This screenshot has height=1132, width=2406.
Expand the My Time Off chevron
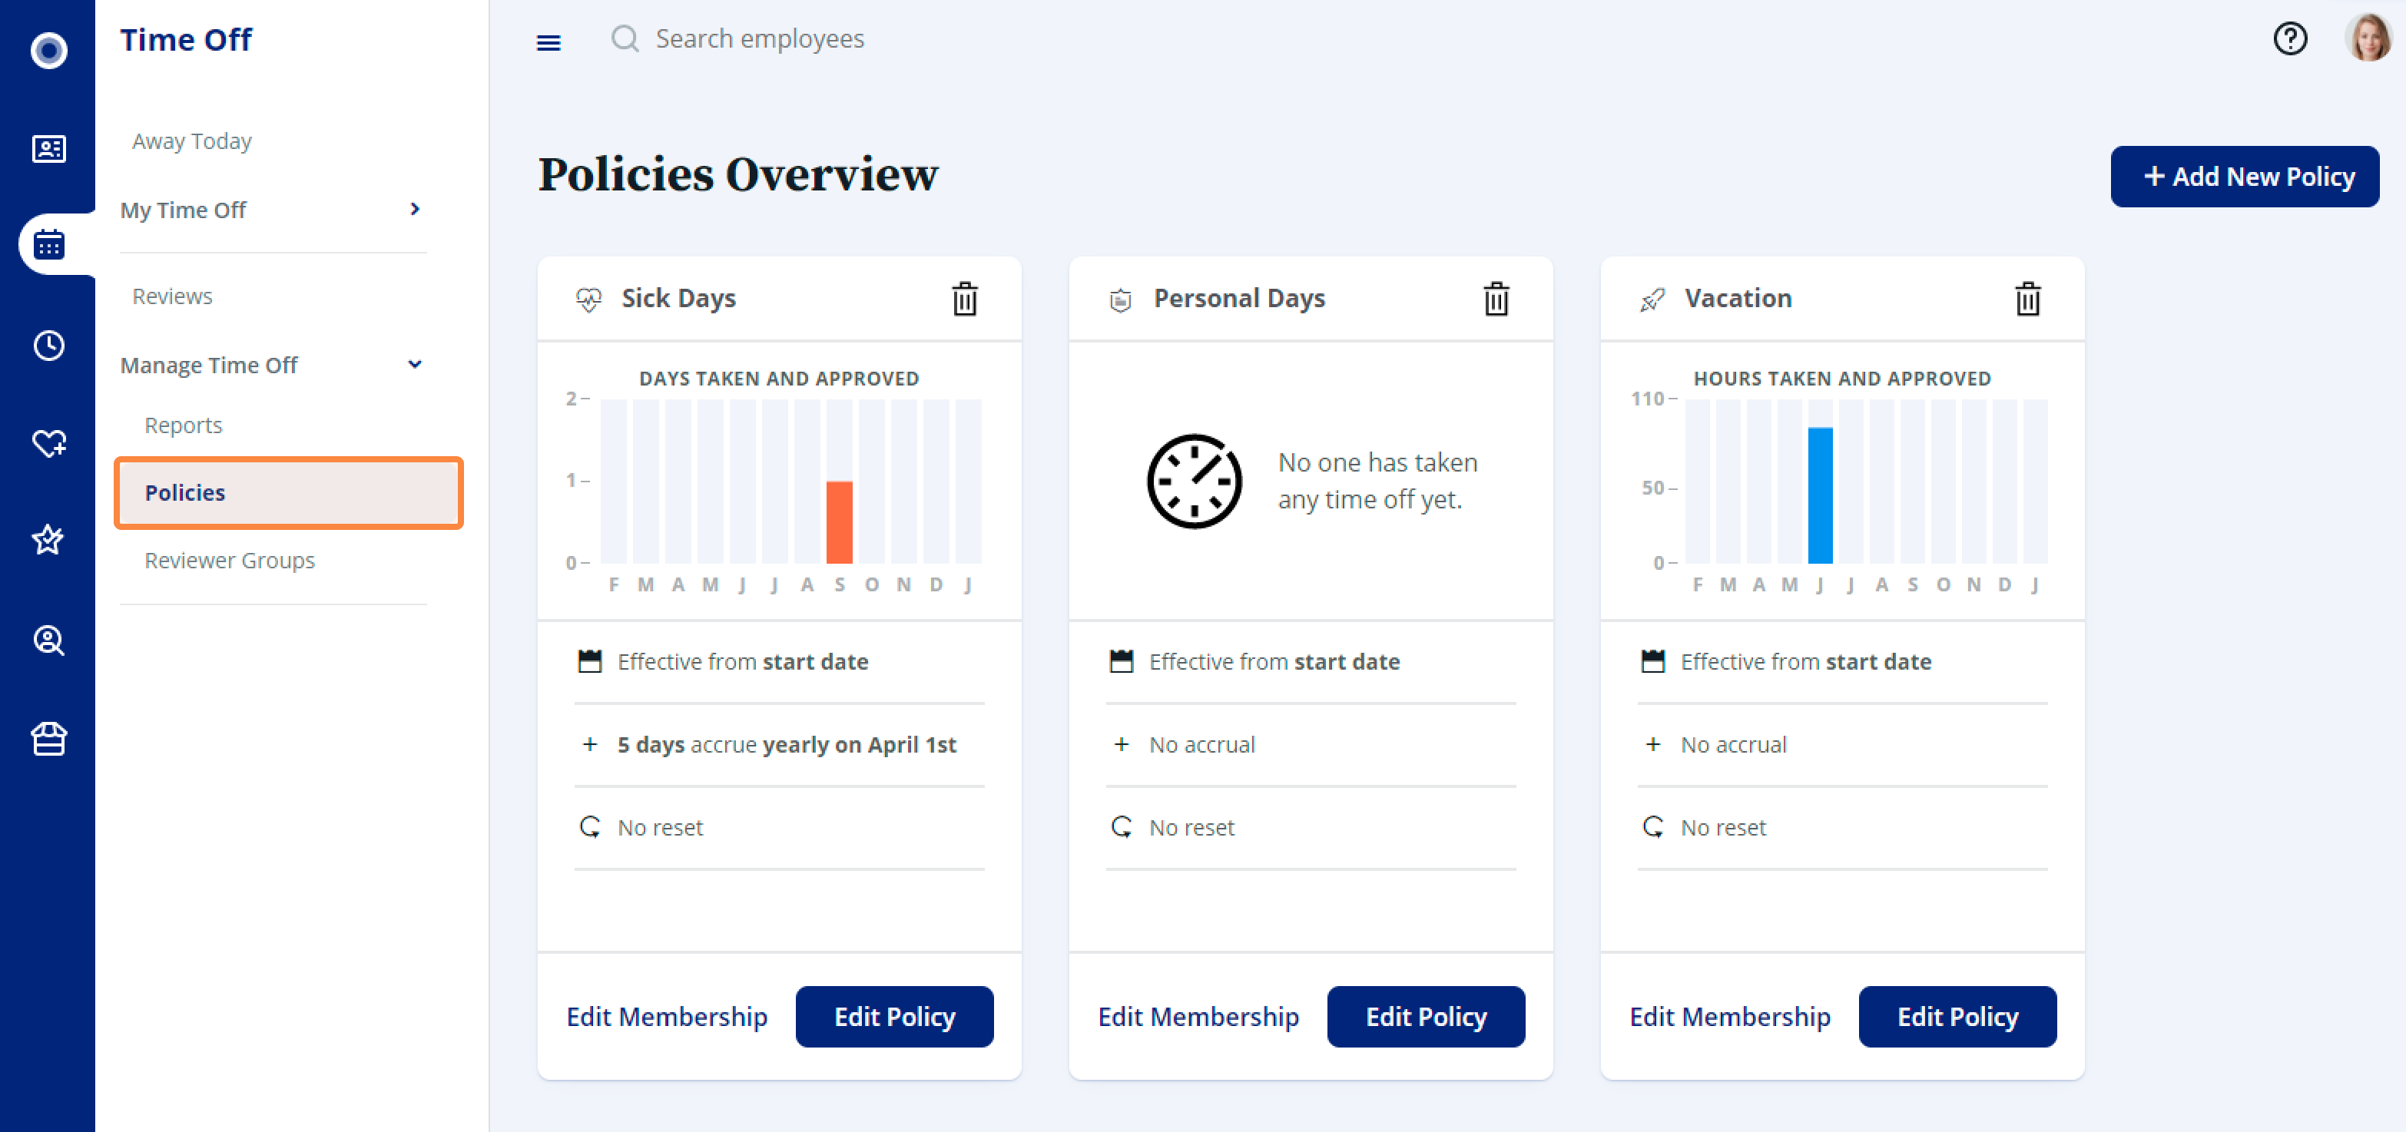tap(415, 209)
